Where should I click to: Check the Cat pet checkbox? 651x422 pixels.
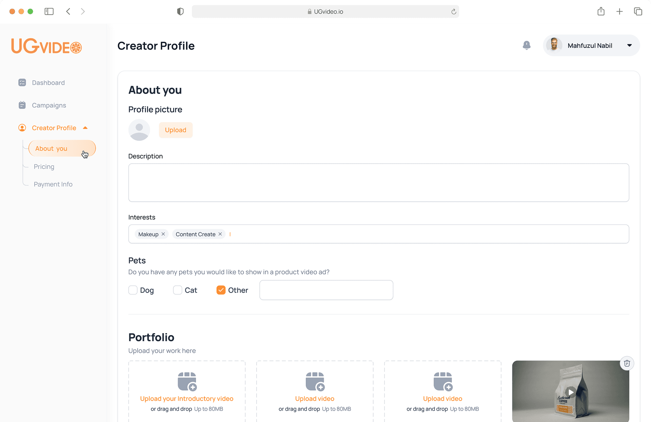coord(177,290)
